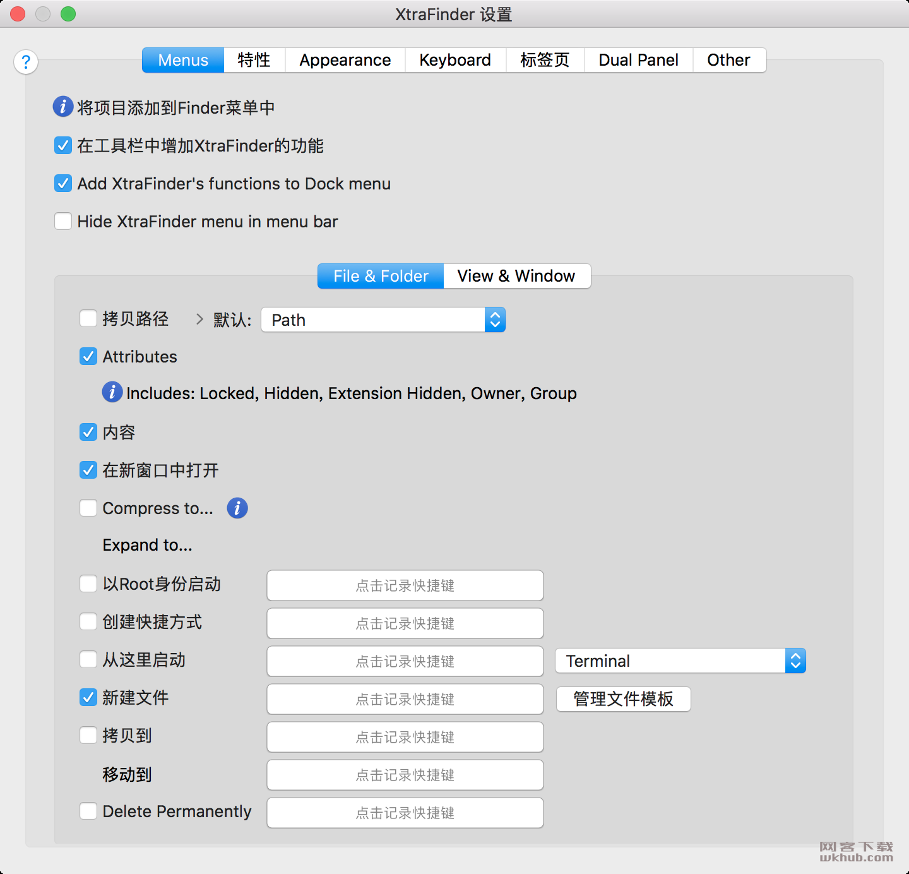This screenshot has height=874, width=909.
Task: Enable the 以Root身份启动 checkbox
Action: pos(88,584)
